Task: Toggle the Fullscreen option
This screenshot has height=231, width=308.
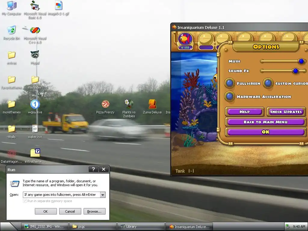Action: click(229, 83)
